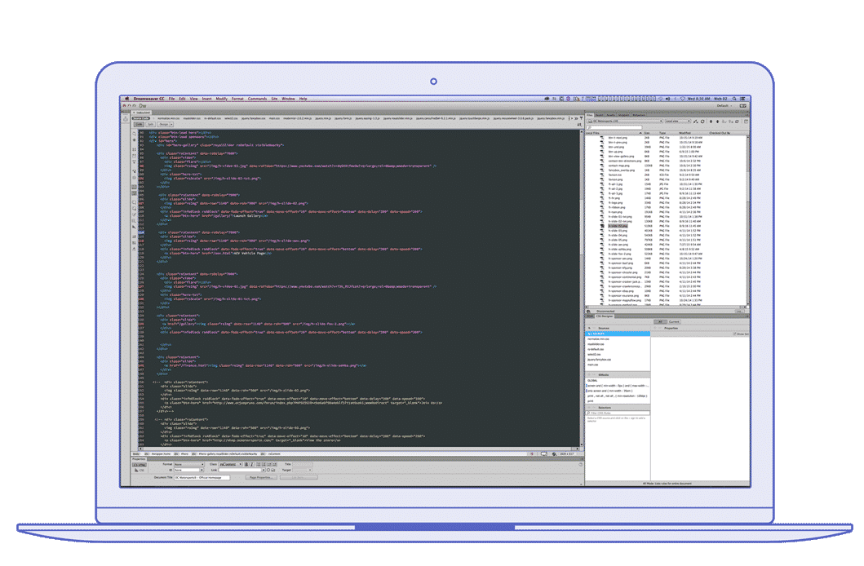Screen dimensions: 864x566
Task: Show more related files with the chevron
Action: [x=576, y=117]
